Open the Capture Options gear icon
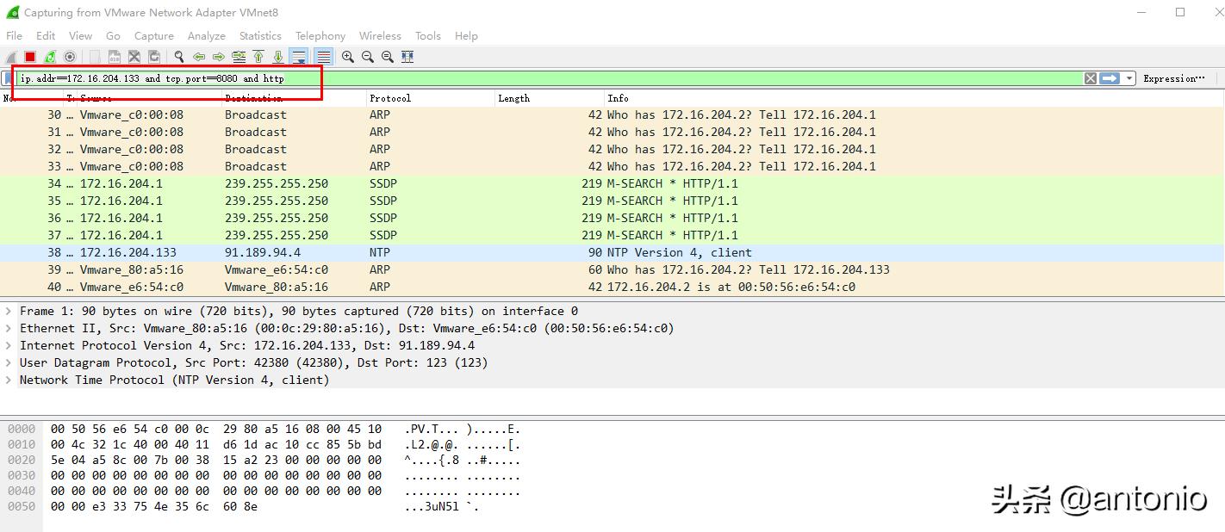 click(x=70, y=57)
